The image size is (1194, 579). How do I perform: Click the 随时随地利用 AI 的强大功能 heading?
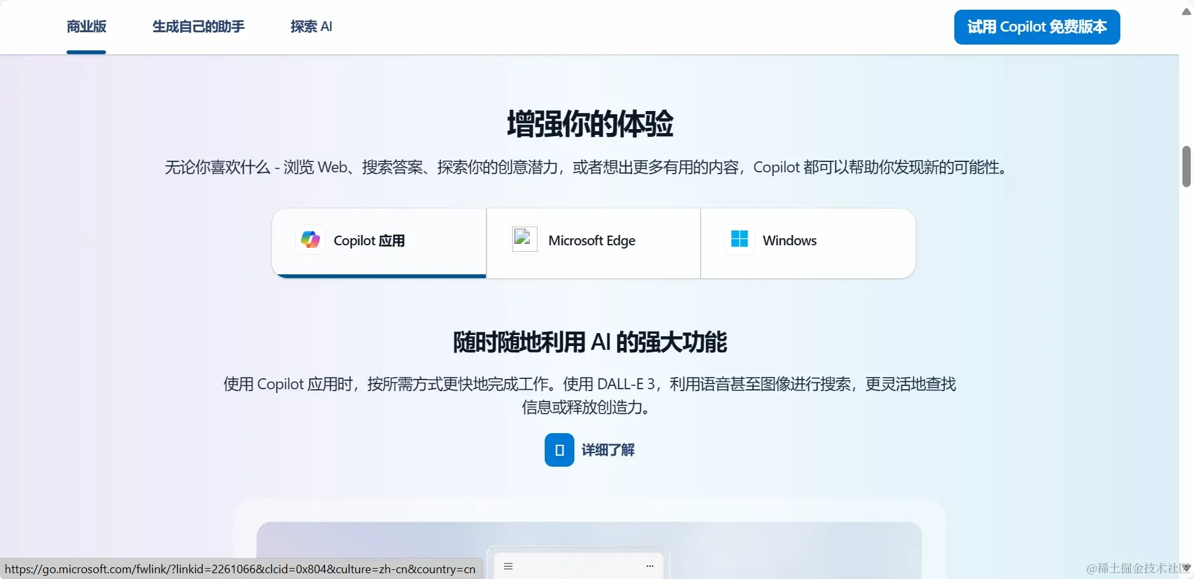590,341
